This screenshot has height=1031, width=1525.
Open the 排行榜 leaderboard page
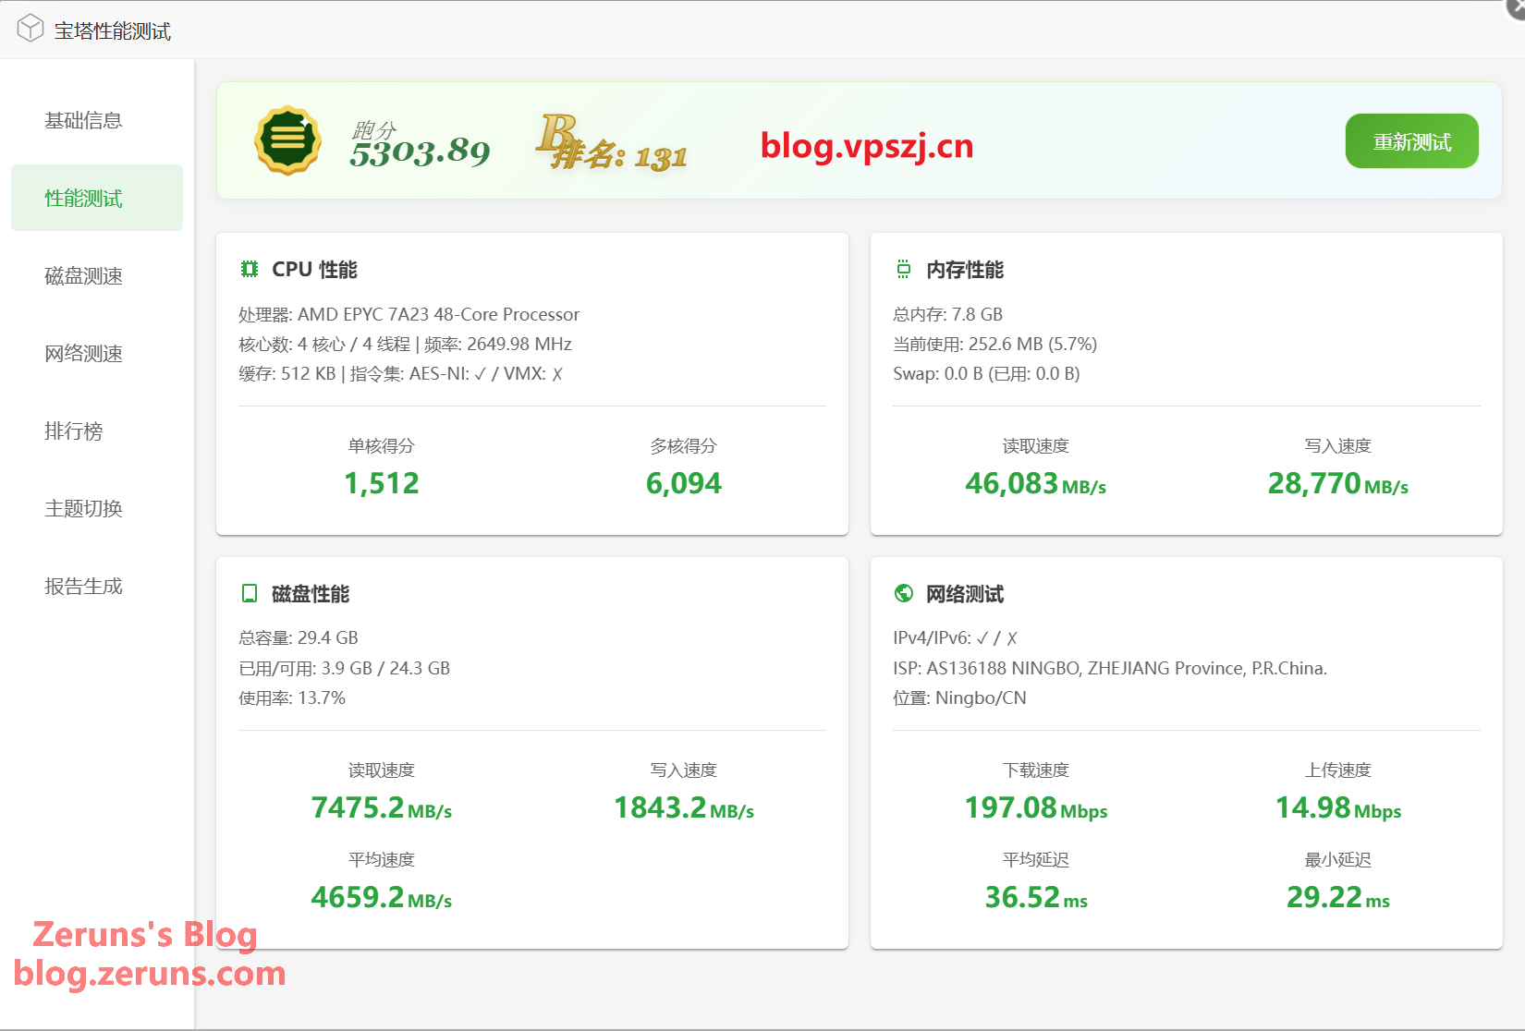pyautogui.click(x=74, y=431)
